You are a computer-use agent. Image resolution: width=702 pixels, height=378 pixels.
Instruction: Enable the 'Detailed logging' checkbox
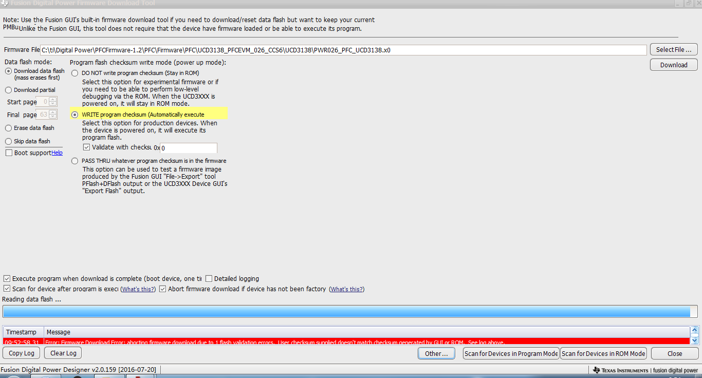click(209, 279)
